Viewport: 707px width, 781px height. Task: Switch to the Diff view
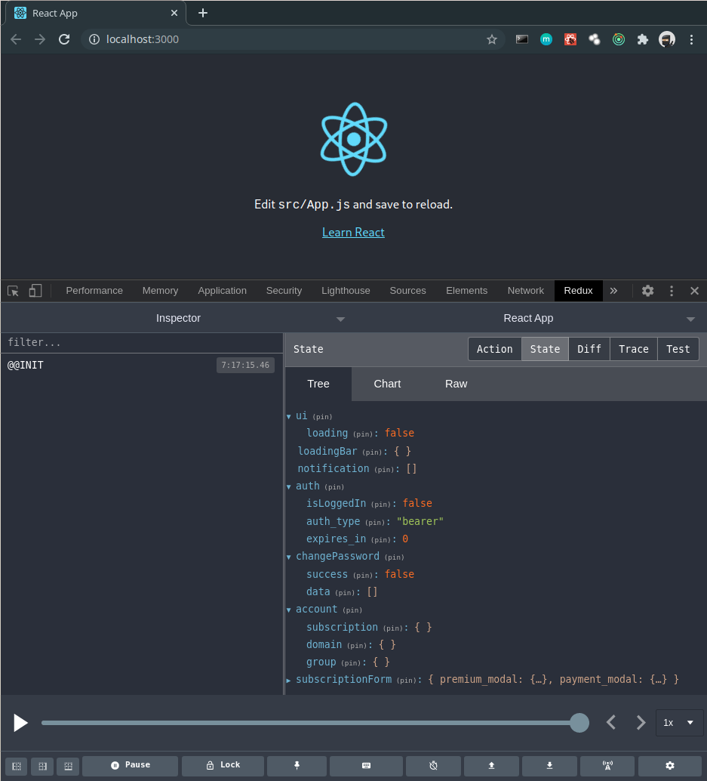click(589, 349)
